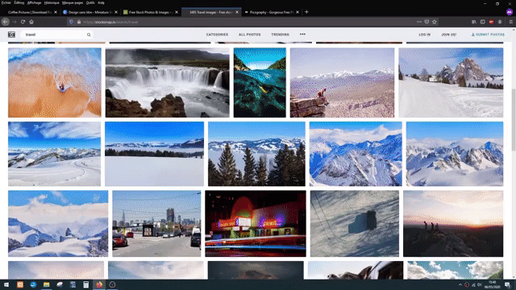Click the Pocket save icon

[427, 22]
